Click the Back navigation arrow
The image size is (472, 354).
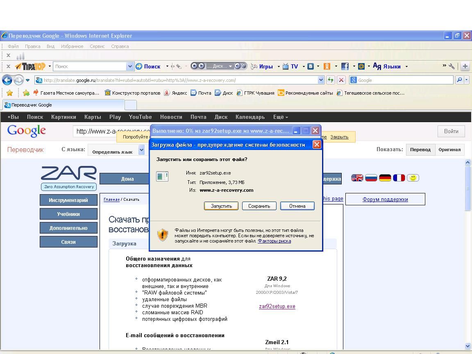(x=7, y=80)
